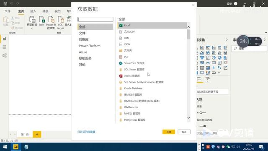
Task: Open the Format paint roller tab
Action: pyautogui.click(x=207, y=79)
